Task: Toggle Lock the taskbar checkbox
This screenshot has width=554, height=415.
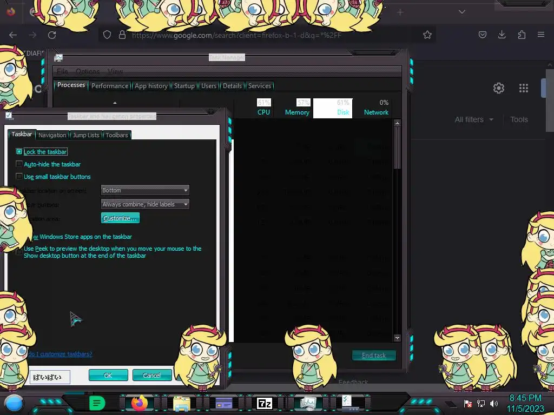Action: click(19, 152)
